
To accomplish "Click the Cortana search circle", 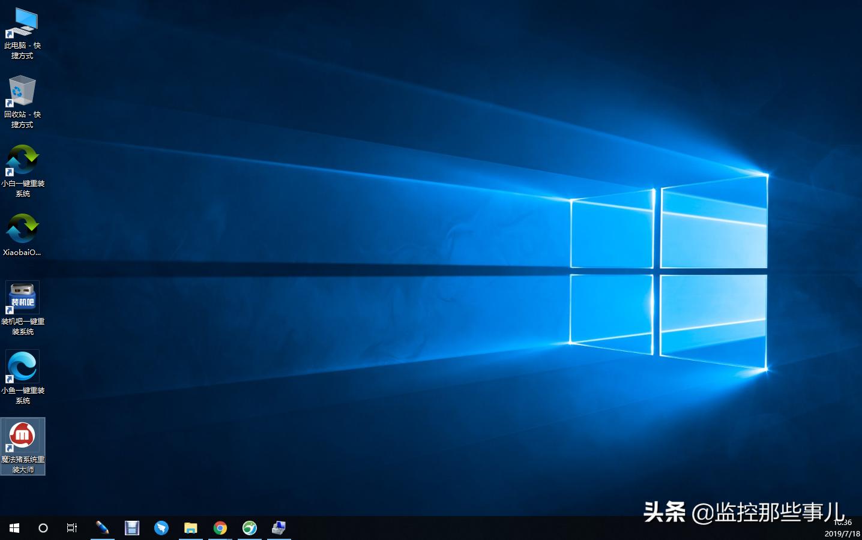I will [x=43, y=528].
